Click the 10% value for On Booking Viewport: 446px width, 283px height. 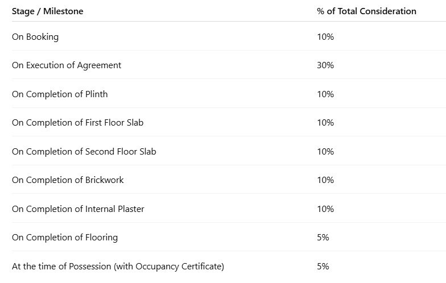[x=325, y=37]
